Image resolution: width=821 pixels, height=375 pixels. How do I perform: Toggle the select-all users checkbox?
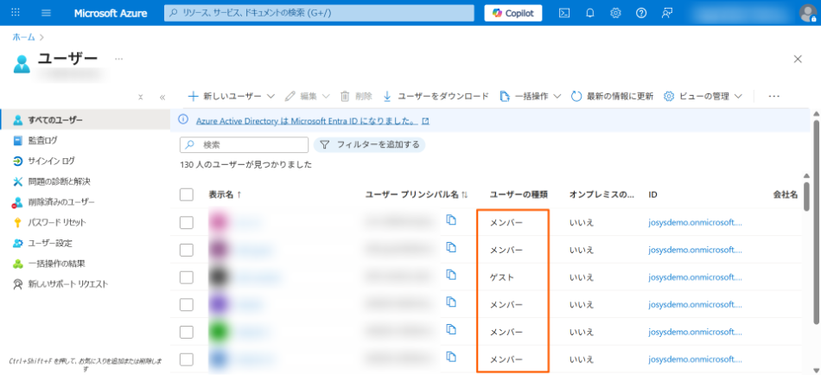pos(187,194)
